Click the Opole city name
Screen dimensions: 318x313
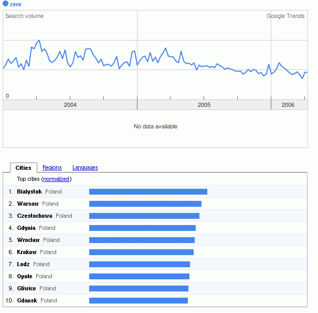click(x=25, y=276)
